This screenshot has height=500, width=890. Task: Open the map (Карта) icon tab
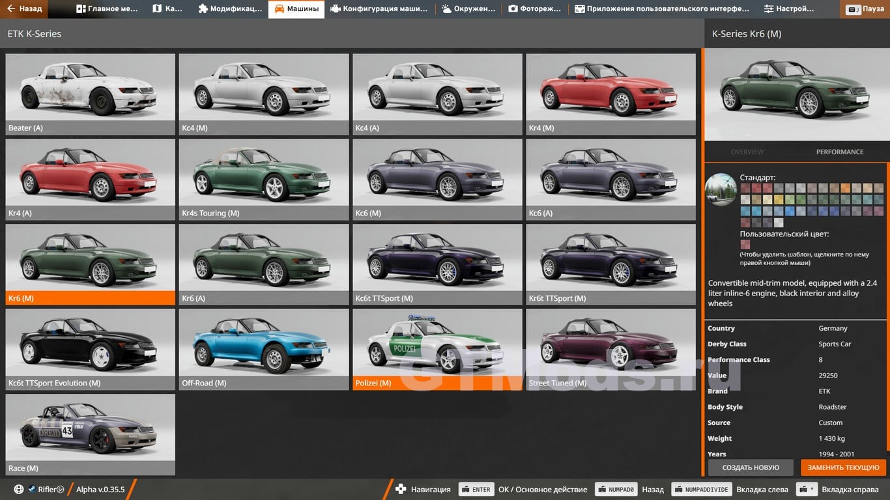[157, 9]
